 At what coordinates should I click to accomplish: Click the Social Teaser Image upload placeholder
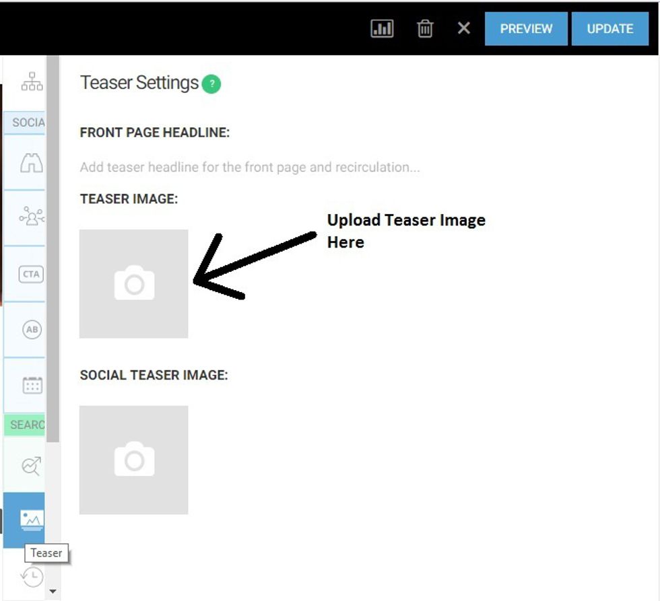tap(134, 460)
